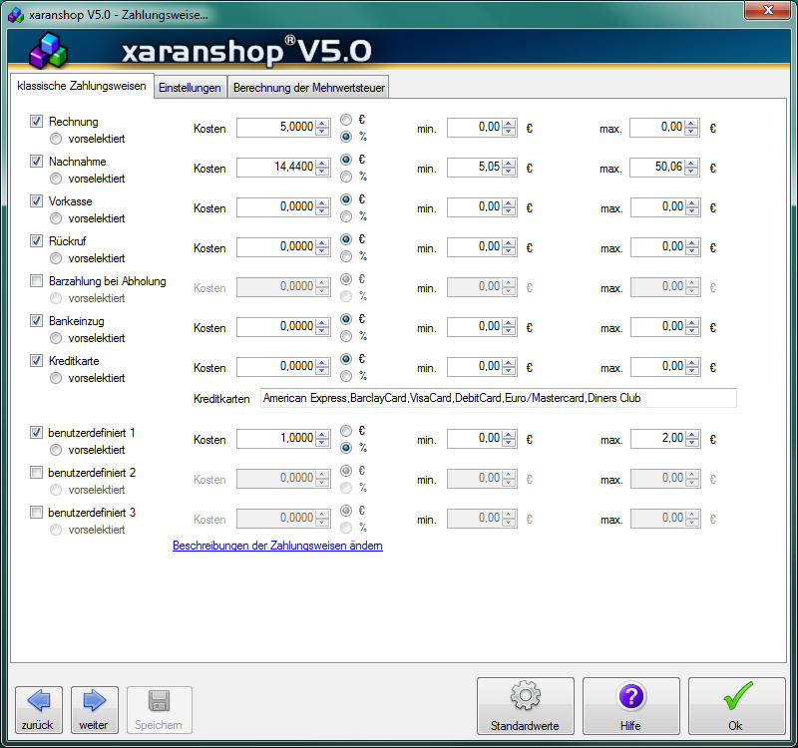Select vorselektiert radio under Vorkasse
The height and width of the screenshot is (748, 798).
[x=56, y=218]
